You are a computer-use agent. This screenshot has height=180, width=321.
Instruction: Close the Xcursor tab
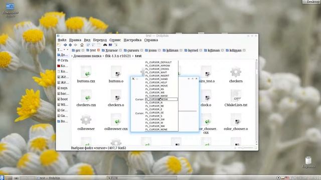[x=120, y=50]
